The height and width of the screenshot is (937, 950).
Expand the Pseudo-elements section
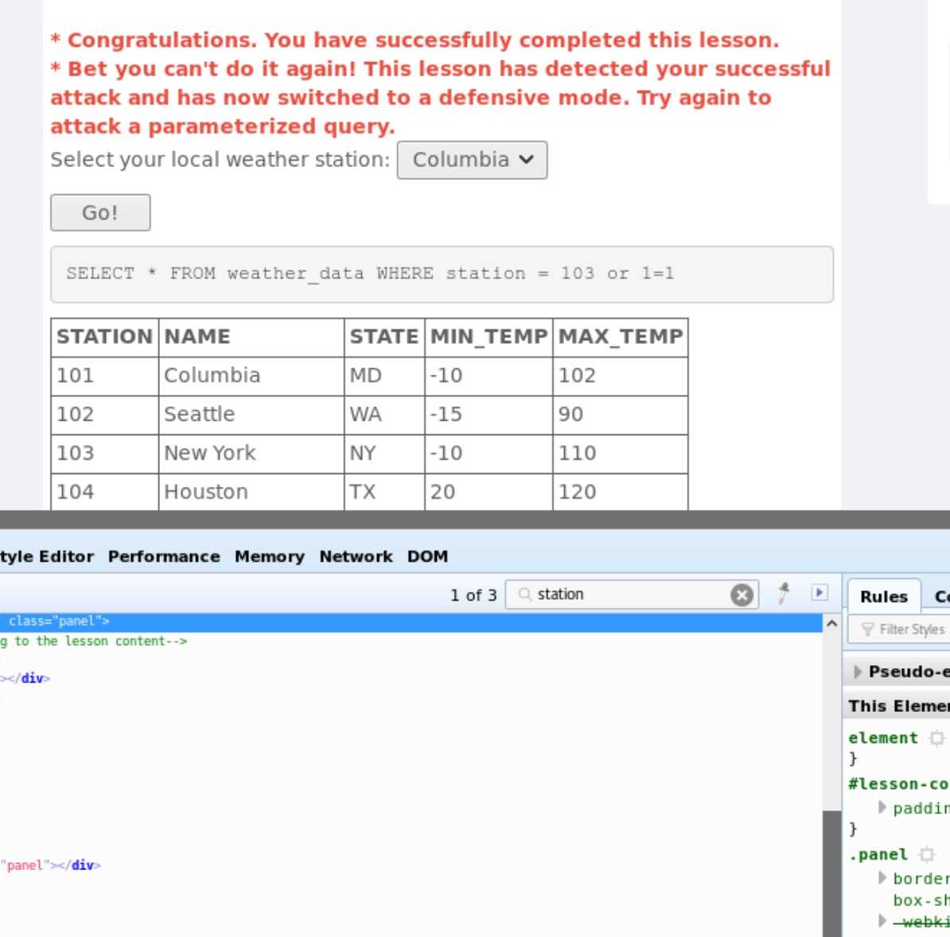coord(857,671)
